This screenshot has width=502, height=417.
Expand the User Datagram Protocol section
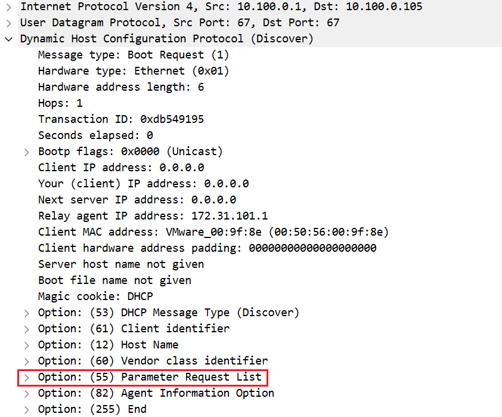(x=8, y=23)
